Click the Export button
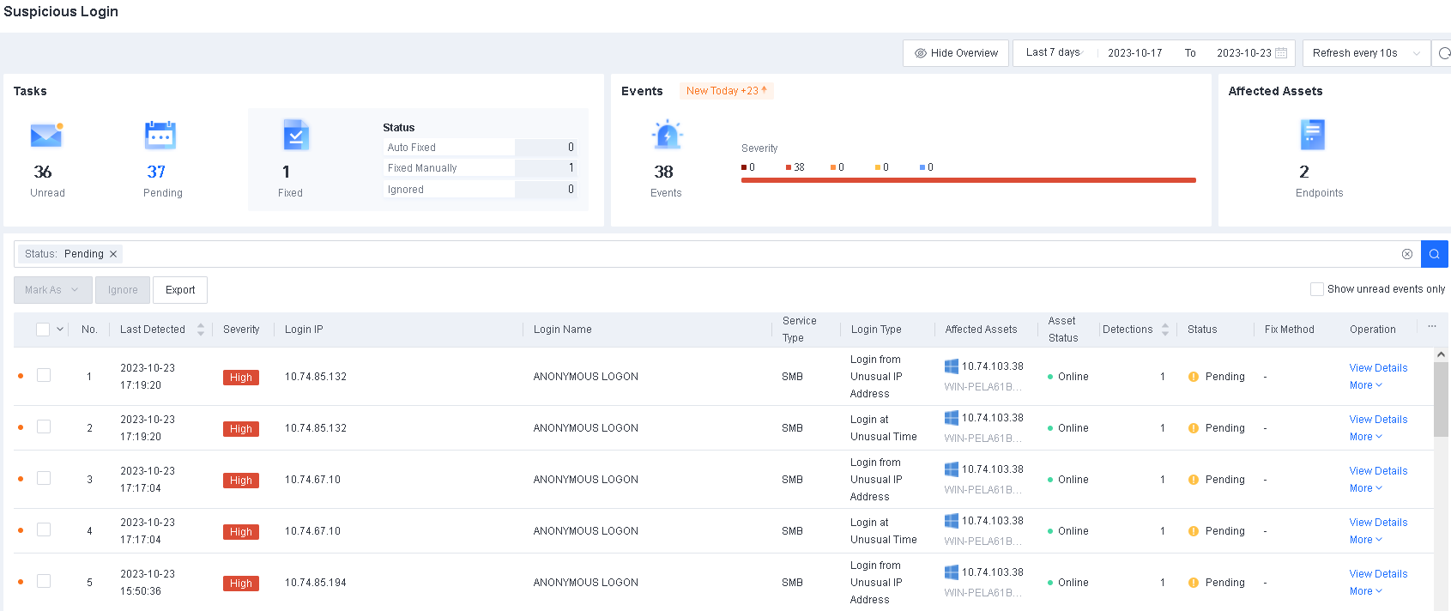This screenshot has width=1451, height=611. (180, 290)
